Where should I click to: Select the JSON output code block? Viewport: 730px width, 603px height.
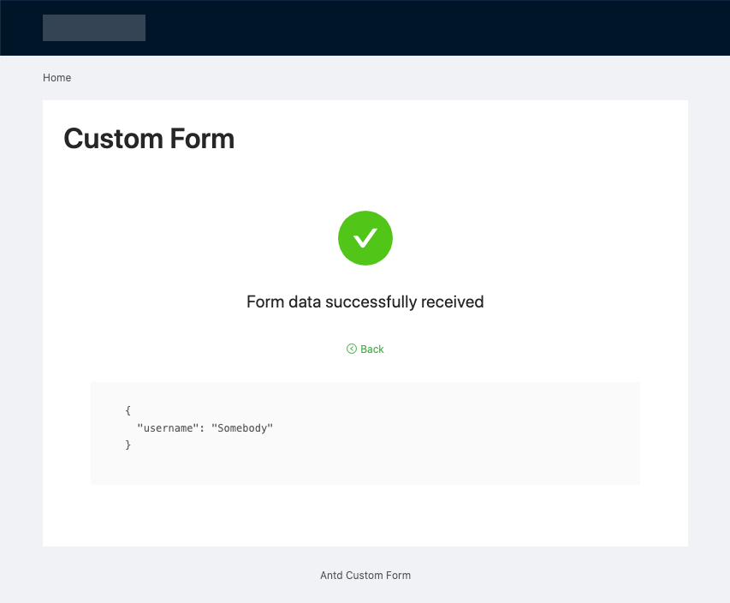tap(201, 427)
